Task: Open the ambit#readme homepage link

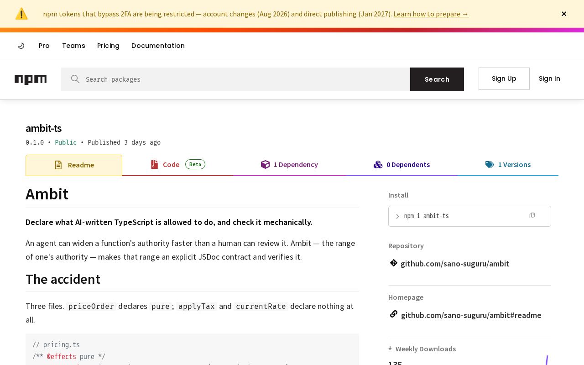Action: [471, 315]
